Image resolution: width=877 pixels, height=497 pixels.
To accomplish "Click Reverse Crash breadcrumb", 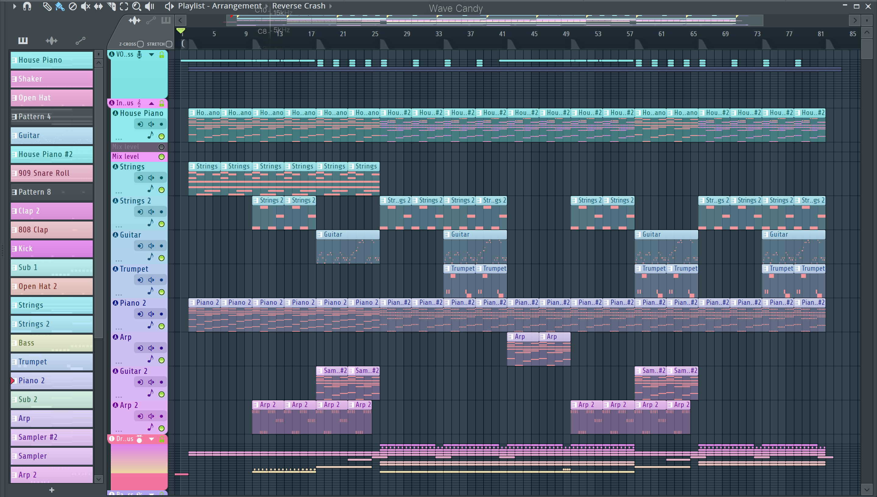I will [x=299, y=6].
